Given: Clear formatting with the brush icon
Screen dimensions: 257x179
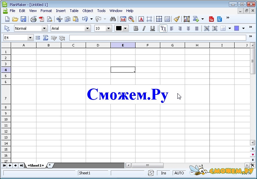Looking at the screenshot, I should point(177,19).
